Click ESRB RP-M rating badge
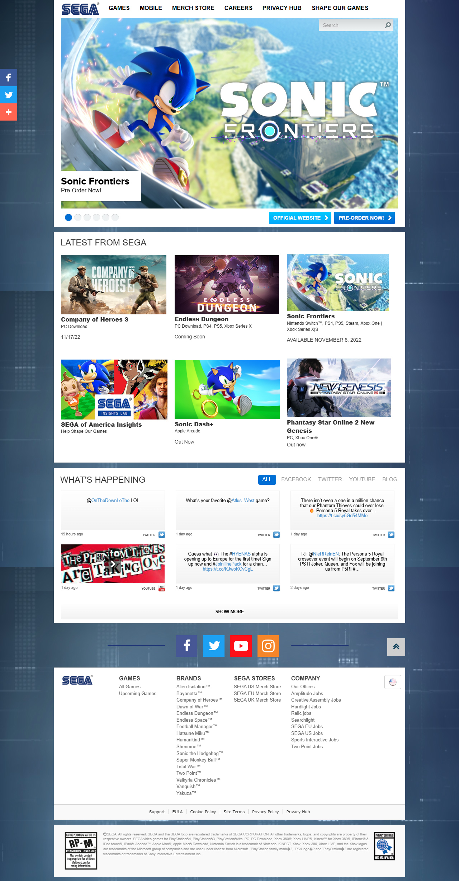 pos(81,851)
